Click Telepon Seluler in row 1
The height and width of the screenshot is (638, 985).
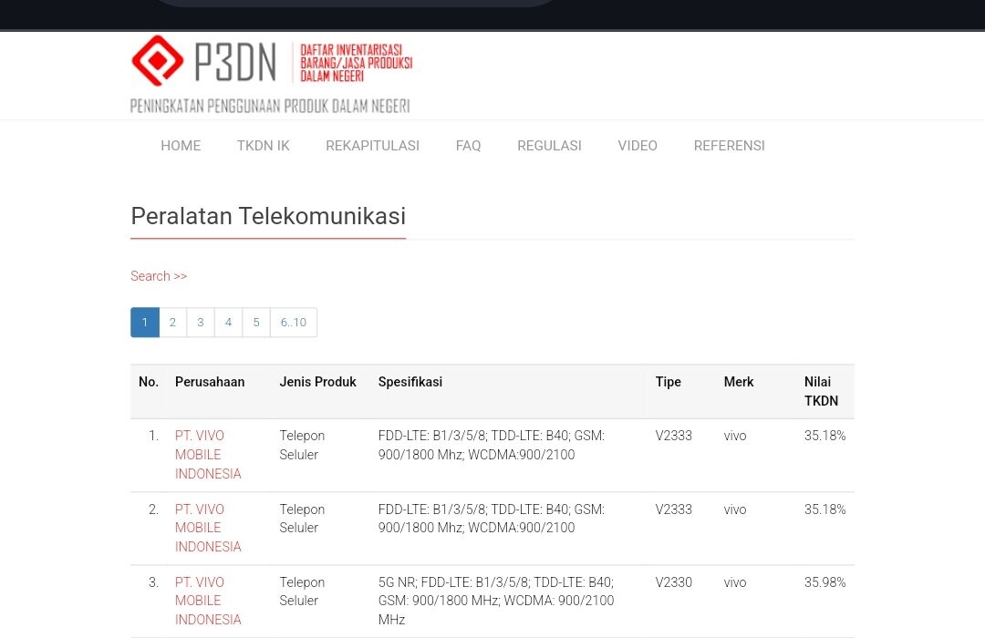(x=302, y=445)
